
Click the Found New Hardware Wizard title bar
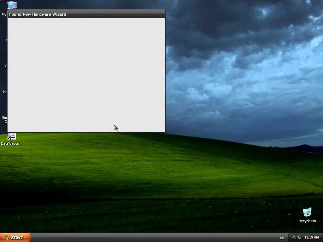pos(86,14)
